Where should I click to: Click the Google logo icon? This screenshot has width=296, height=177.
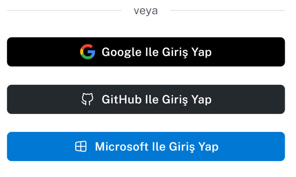87,52
